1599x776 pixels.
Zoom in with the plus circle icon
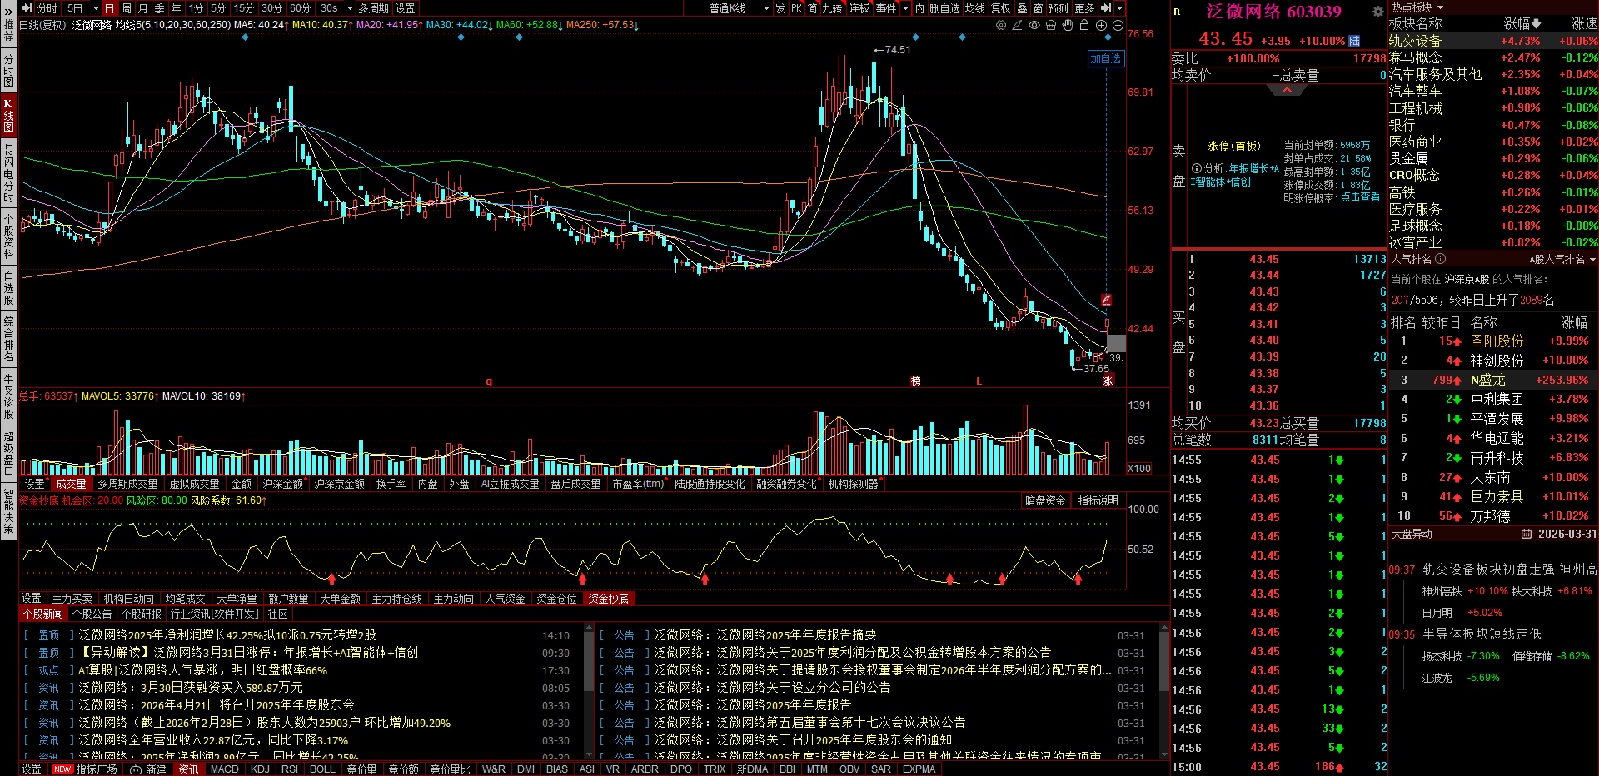[x=1101, y=25]
